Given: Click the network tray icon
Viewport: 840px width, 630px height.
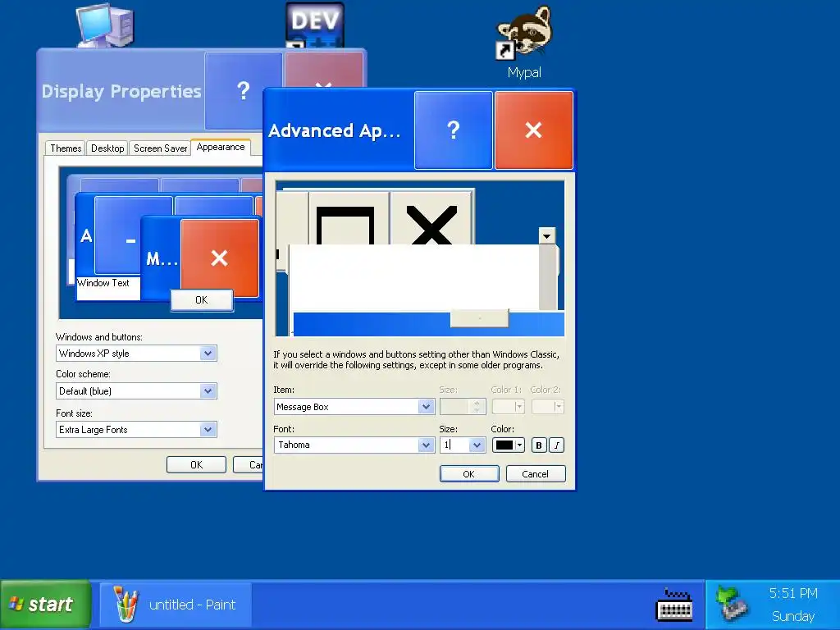Looking at the screenshot, I should tap(731, 603).
